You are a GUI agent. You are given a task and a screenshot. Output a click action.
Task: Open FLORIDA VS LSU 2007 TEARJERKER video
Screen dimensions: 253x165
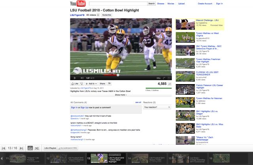(x=207, y=73)
